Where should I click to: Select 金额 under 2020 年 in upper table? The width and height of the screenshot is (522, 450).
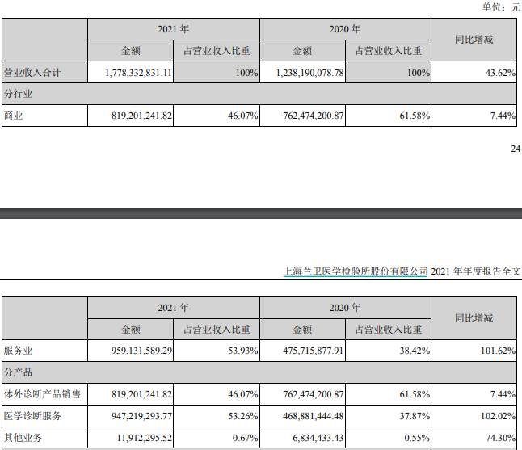coord(302,51)
